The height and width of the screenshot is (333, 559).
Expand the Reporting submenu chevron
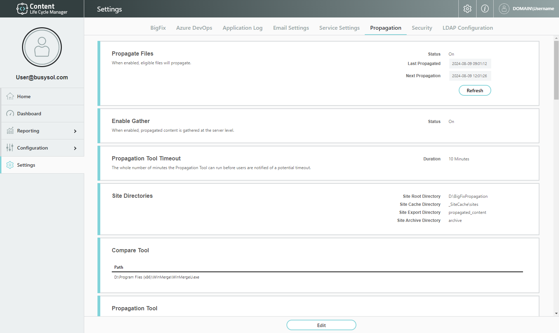(75, 131)
